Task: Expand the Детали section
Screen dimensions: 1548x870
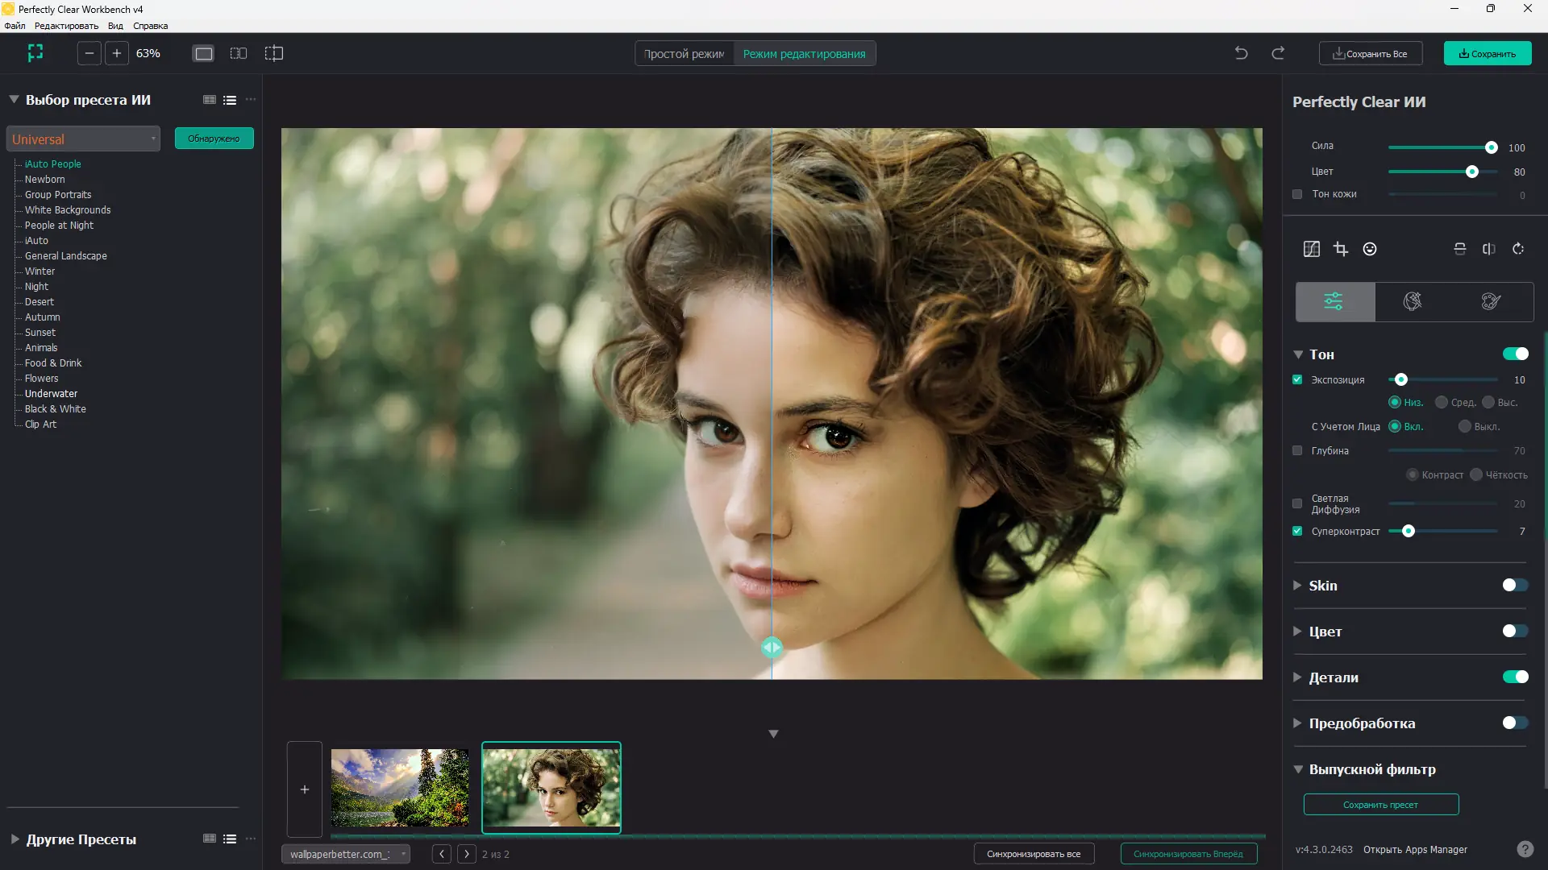Action: (1297, 677)
